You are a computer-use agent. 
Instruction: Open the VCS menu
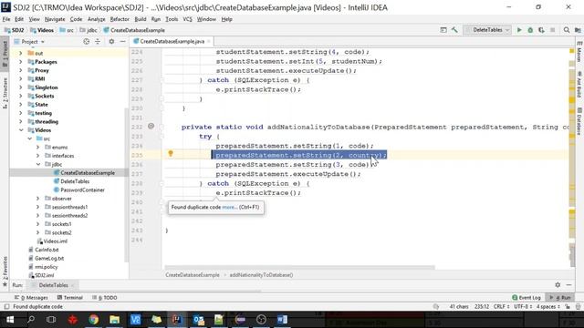point(187,19)
